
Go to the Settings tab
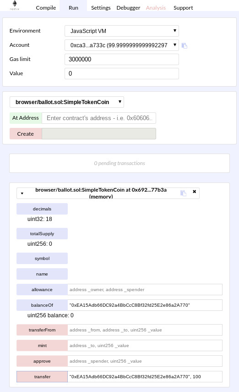[101, 8]
